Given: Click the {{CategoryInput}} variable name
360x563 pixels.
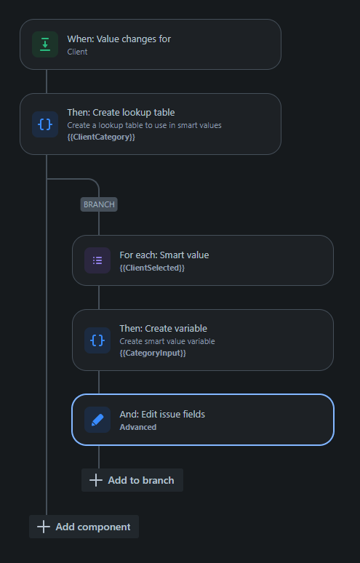Looking at the screenshot, I should pyautogui.click(x=153, y=354).
